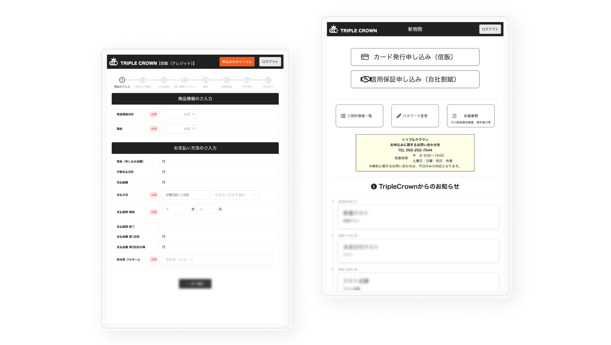Click ログアウト on the 新宿院 screen
This screenshot has width=611, height=345.
coord(490,29)
